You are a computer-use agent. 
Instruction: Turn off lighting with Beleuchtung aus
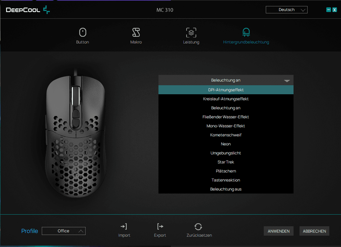[x=226, y=189]
